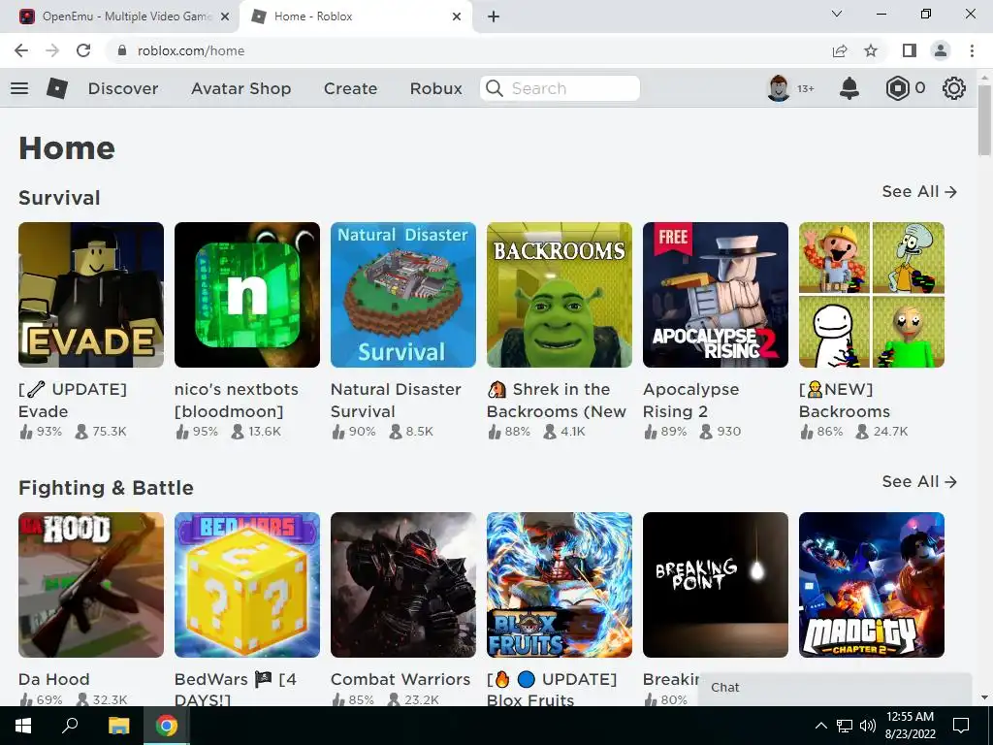
Task: Open Windows taskbar search
Action: [70, 726]
